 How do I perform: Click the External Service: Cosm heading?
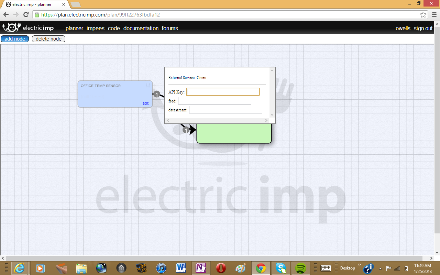tap(187, 78)
